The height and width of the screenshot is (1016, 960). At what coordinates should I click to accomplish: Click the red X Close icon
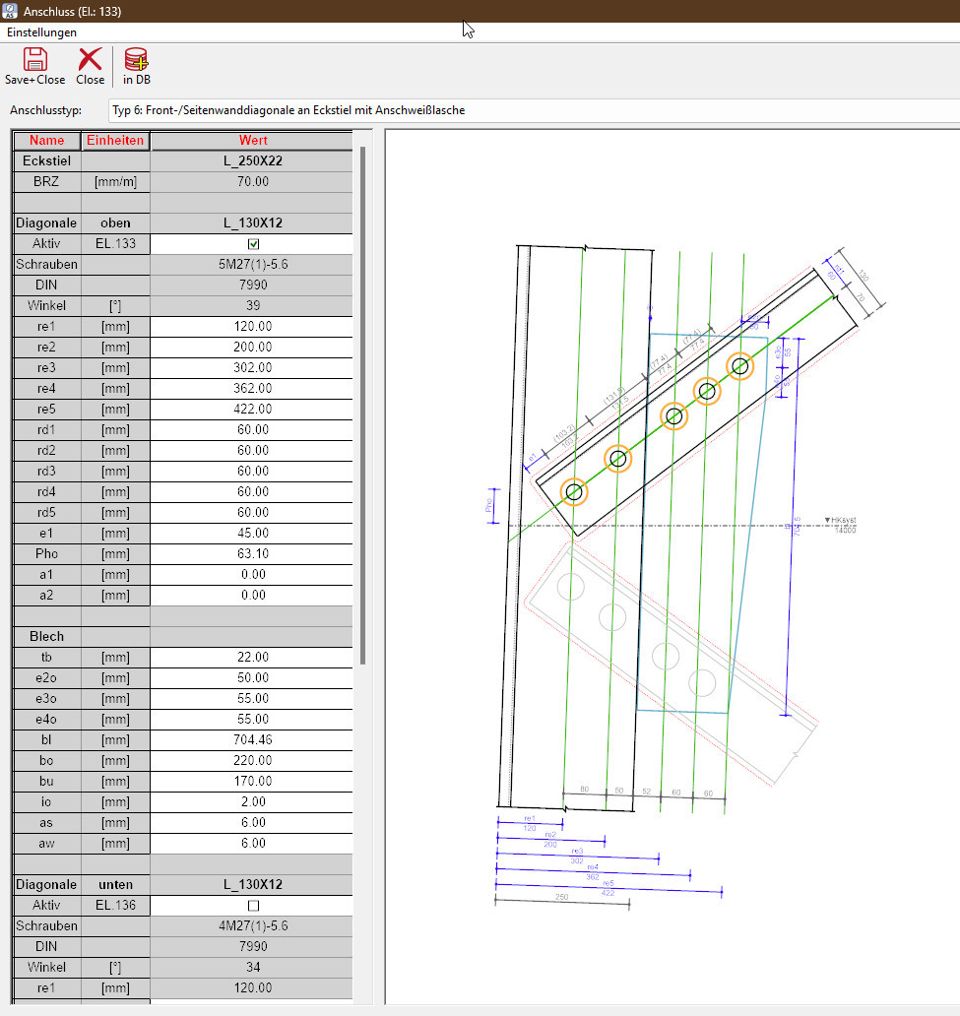(90, 60)
